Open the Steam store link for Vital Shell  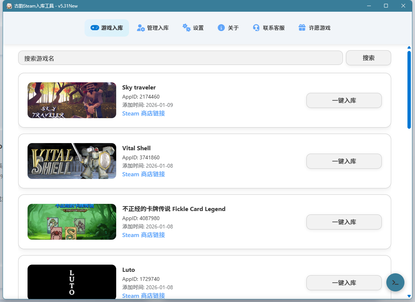[143, 174]
